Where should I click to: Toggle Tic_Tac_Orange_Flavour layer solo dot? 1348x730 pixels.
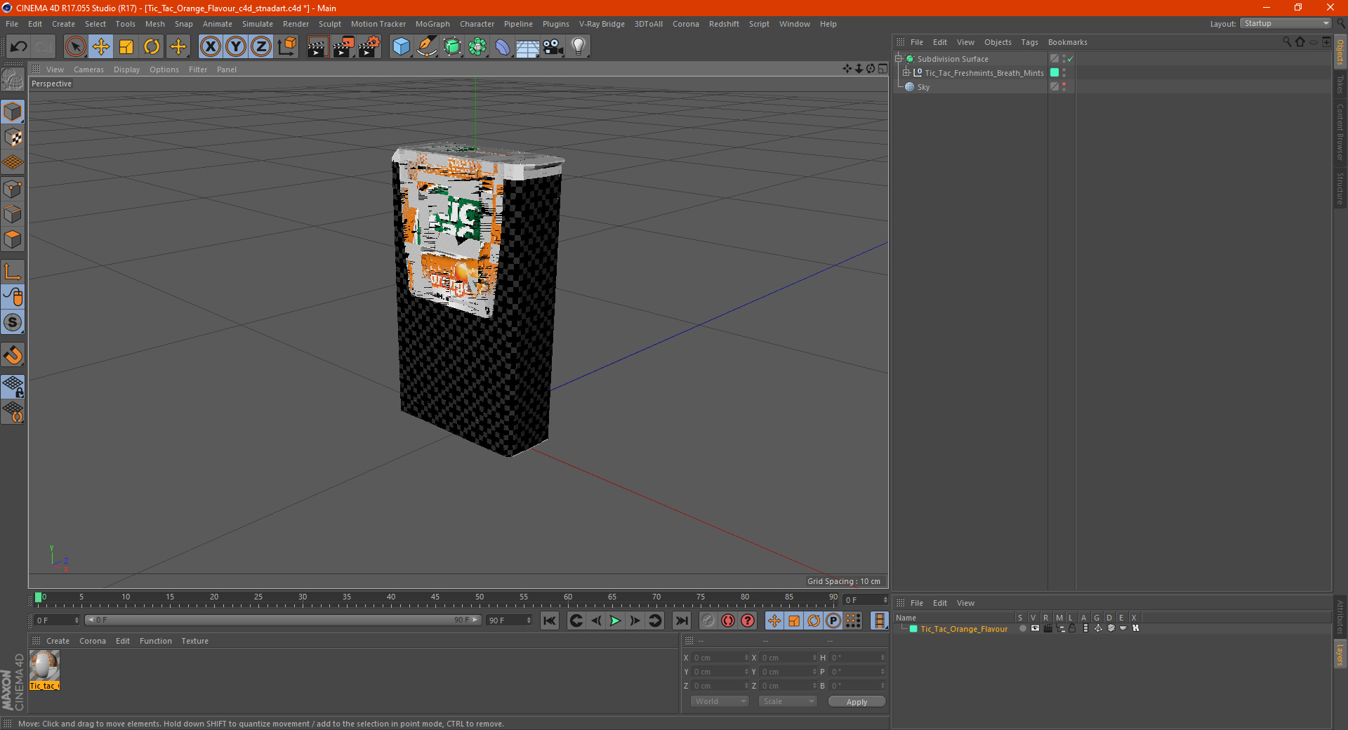[1023, 628]
